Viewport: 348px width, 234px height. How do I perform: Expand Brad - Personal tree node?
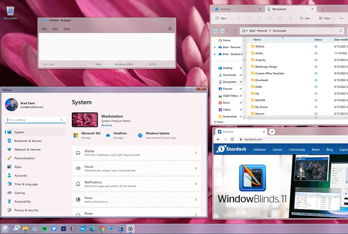tap(214, 47)
